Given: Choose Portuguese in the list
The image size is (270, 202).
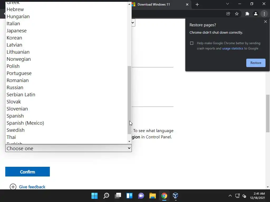Looking at the screenshot, I should [66, 73].
